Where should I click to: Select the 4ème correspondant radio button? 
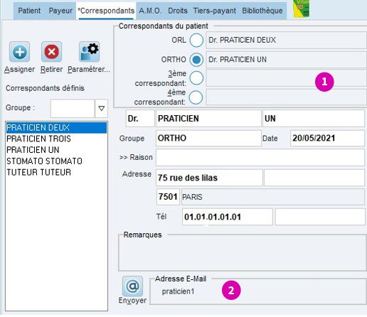[196, 97]
